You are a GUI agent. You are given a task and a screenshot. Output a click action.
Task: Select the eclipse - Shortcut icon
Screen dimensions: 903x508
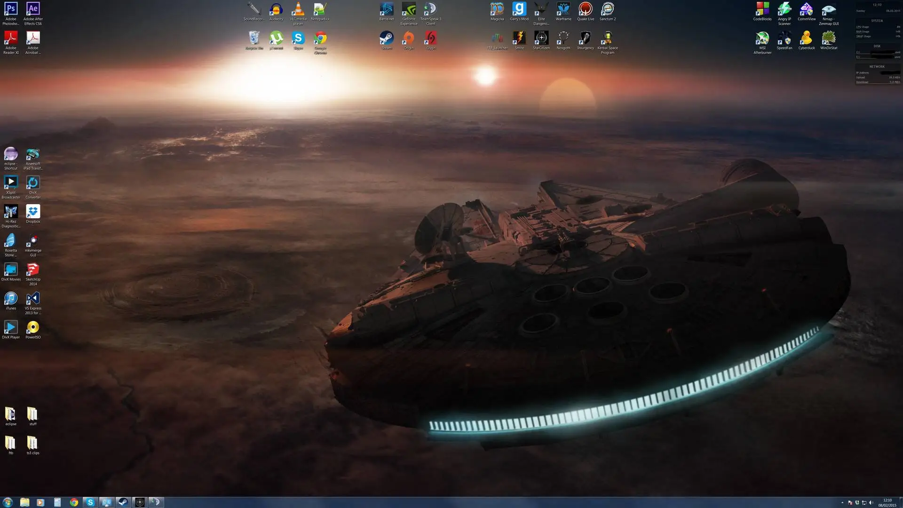(x=11, y=159)
